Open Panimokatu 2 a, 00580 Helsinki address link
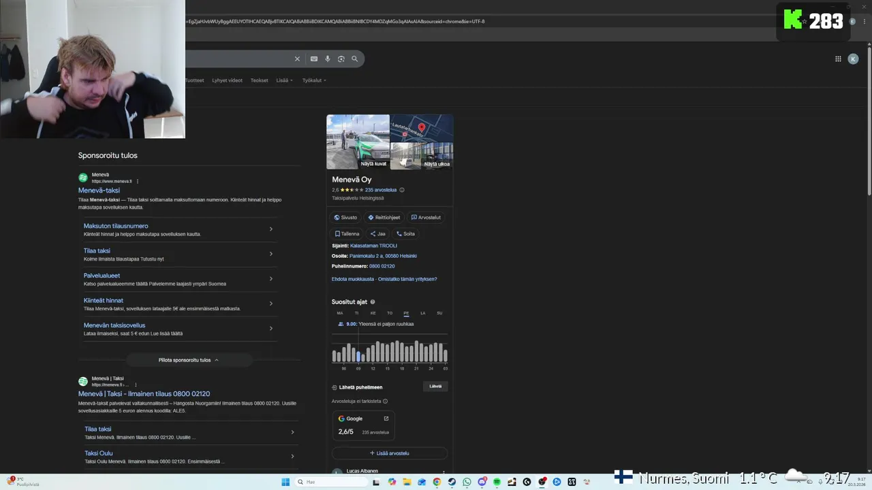Screen dimensions: 872x490 coord(383,256)
